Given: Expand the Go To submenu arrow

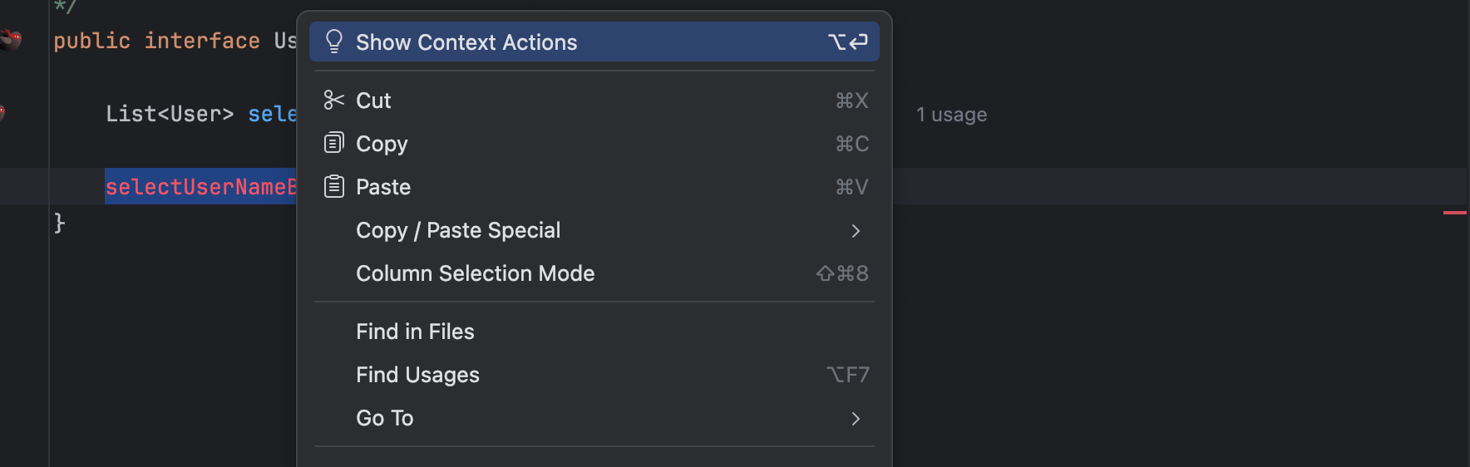Looking at the screenshot, I should (856, 419).
